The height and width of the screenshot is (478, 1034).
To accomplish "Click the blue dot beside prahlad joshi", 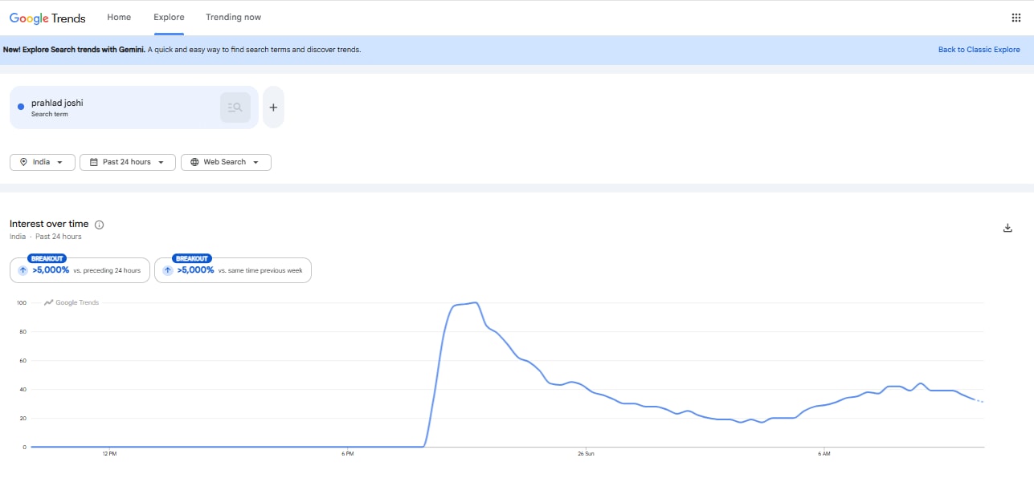I will click(x=21, y=107).
